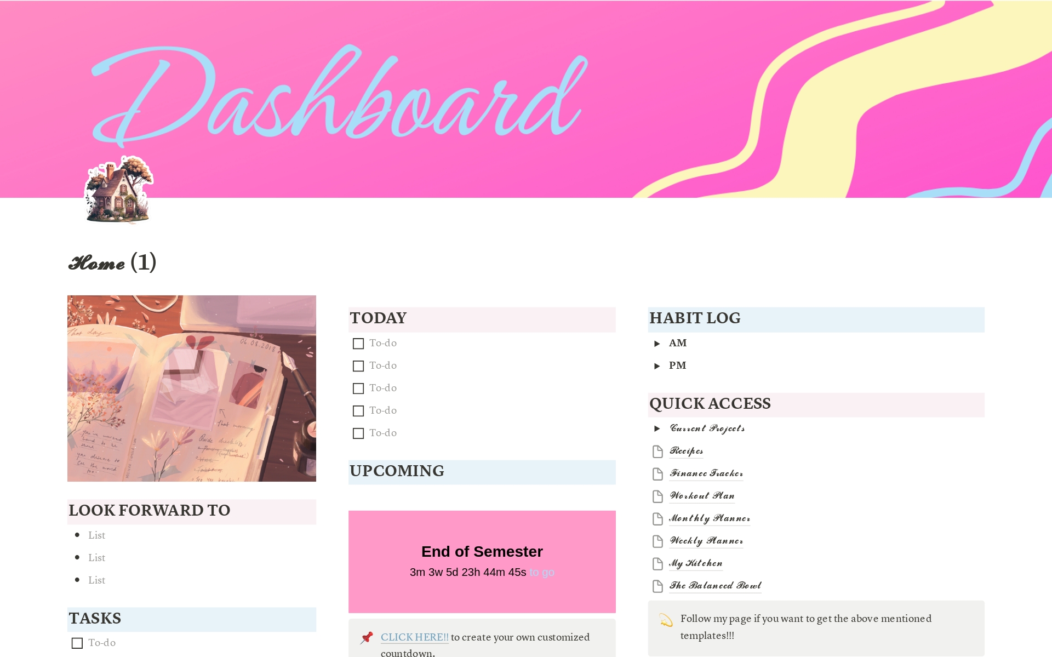Check the first To-do item in TODAY

[358, 343]
